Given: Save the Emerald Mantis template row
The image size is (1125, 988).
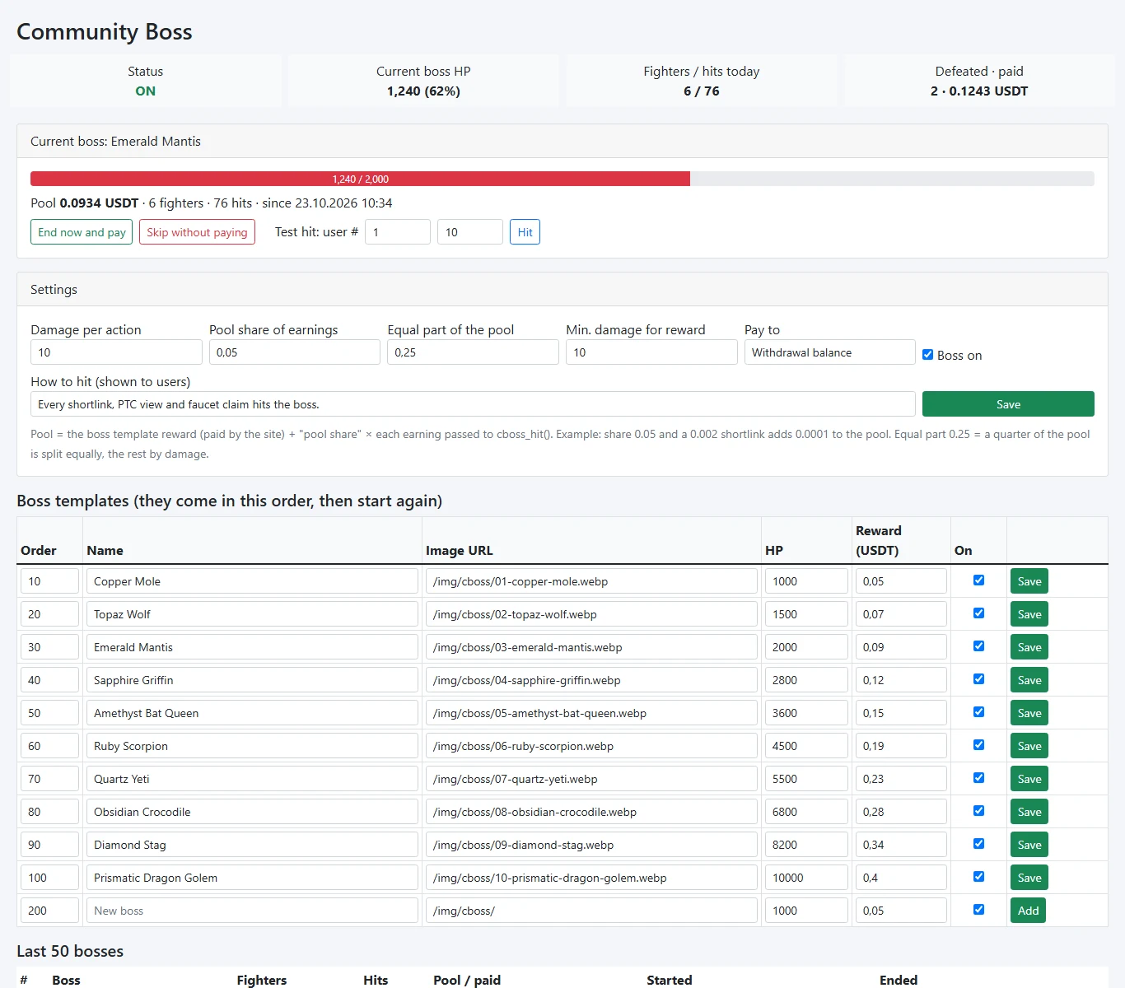Looking at the screenshot, I should [1029, 647].
